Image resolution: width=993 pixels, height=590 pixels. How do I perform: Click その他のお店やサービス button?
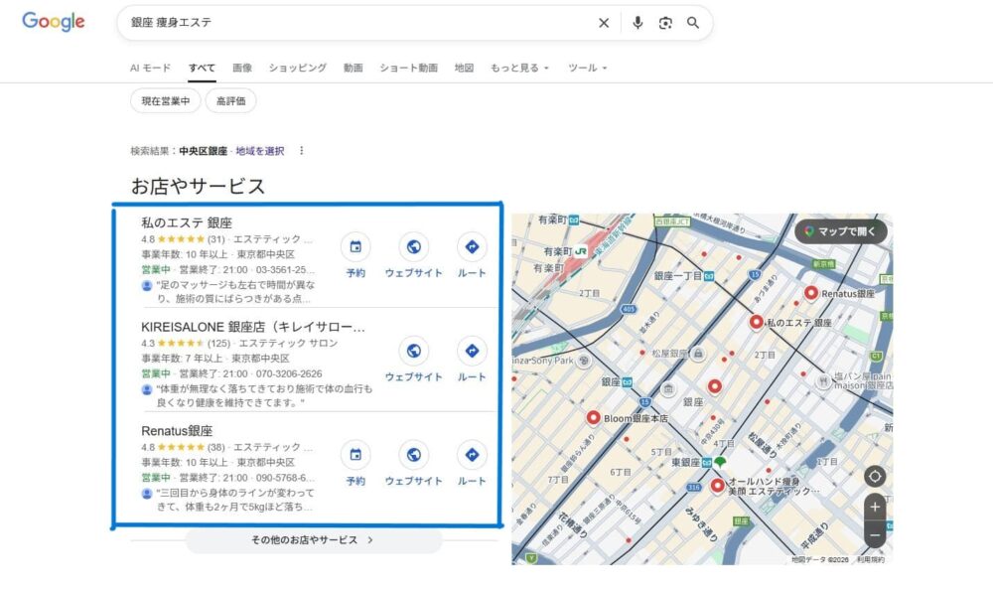pos(313,540)
